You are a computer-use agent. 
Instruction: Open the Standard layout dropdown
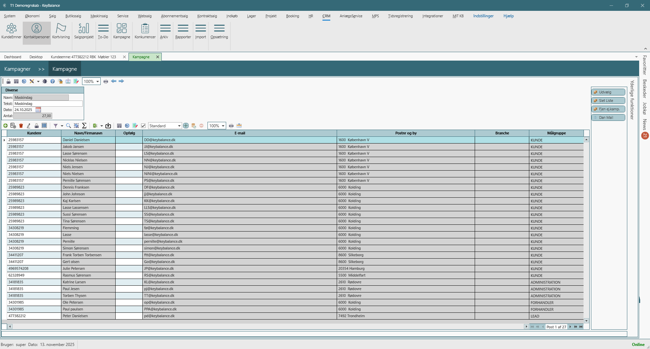[x=179, y=126]
